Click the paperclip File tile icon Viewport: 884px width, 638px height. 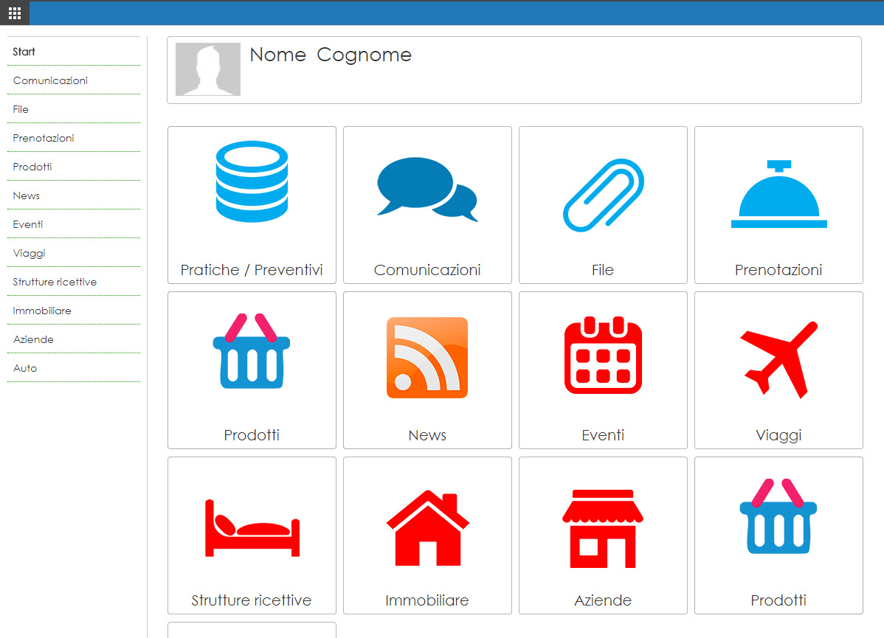(x=603, y=195)
